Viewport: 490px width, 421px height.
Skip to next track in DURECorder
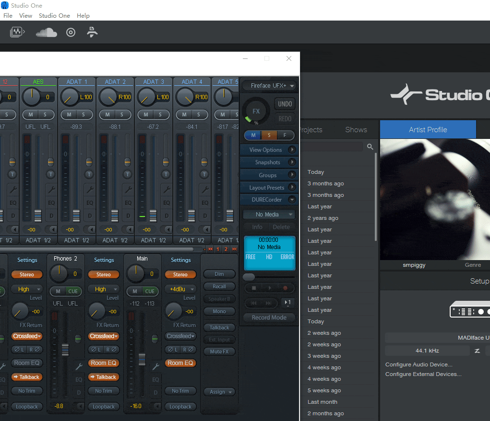coord(268,303)
